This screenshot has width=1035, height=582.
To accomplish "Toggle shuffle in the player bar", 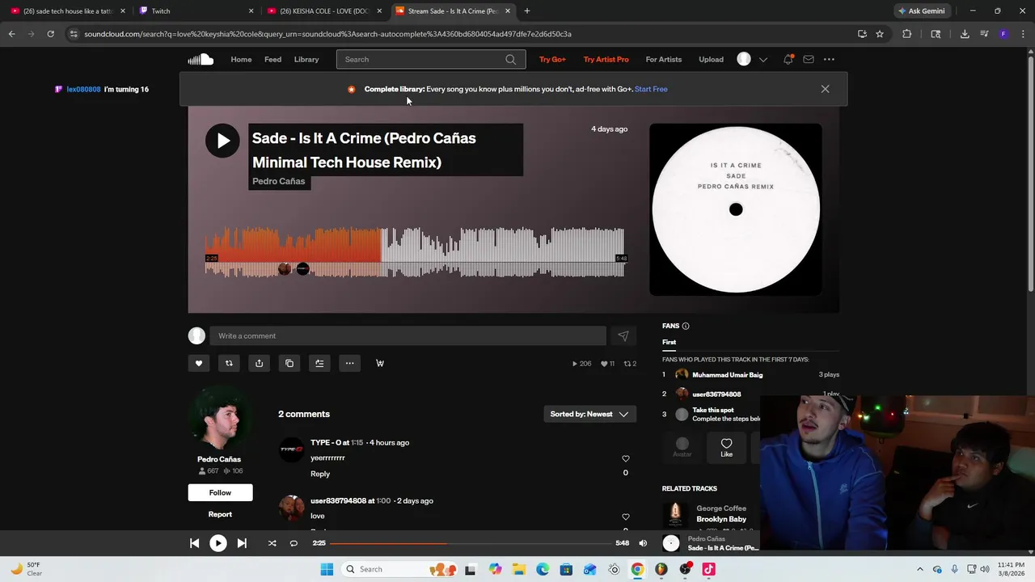I will (x=272, y=543).
